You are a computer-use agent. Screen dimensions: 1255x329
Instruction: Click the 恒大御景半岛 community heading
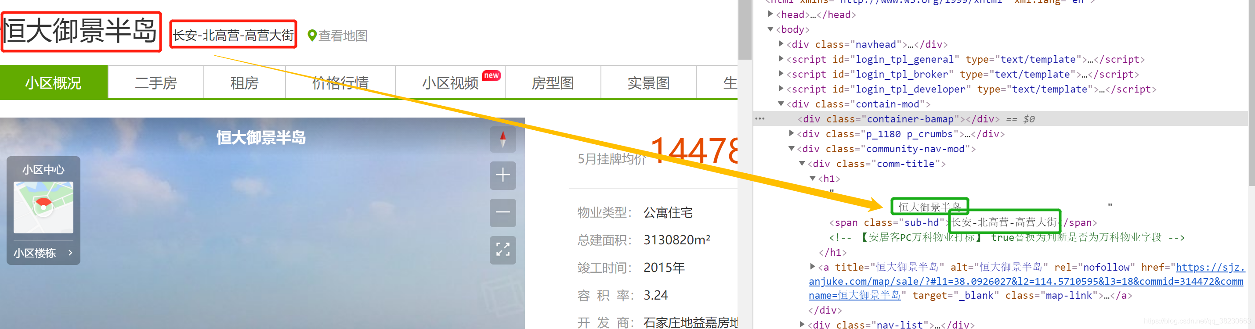point(80,32)
